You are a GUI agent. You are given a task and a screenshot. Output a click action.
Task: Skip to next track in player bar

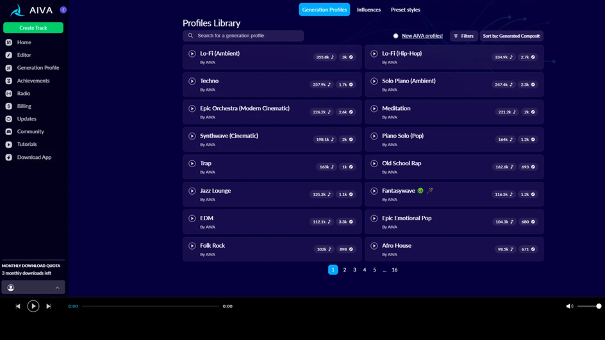[49, 306]
